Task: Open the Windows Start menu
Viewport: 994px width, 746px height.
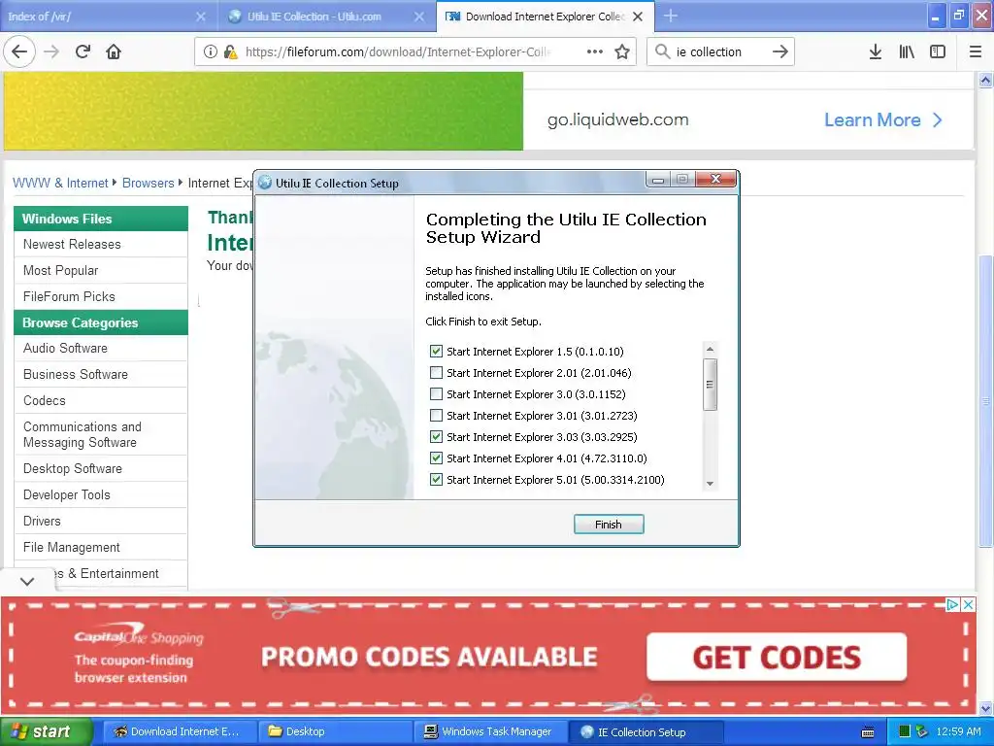Action: (46, 731)
